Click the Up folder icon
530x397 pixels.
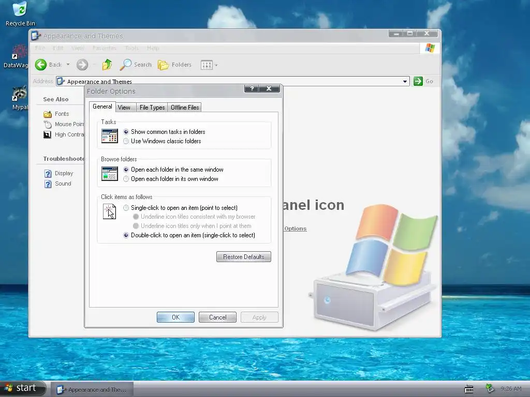point(107,65)
